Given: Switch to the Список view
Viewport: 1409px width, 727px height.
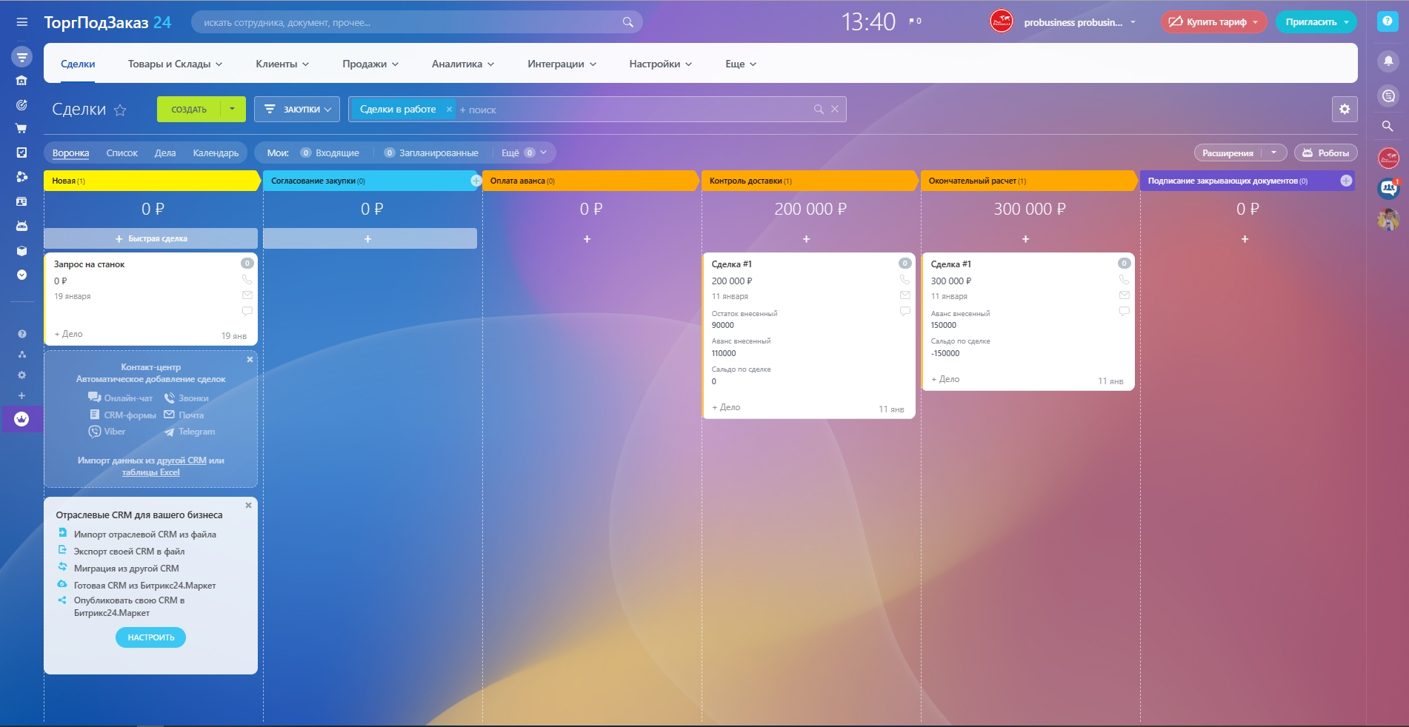Looking at the screenshot, I should 122,153.
